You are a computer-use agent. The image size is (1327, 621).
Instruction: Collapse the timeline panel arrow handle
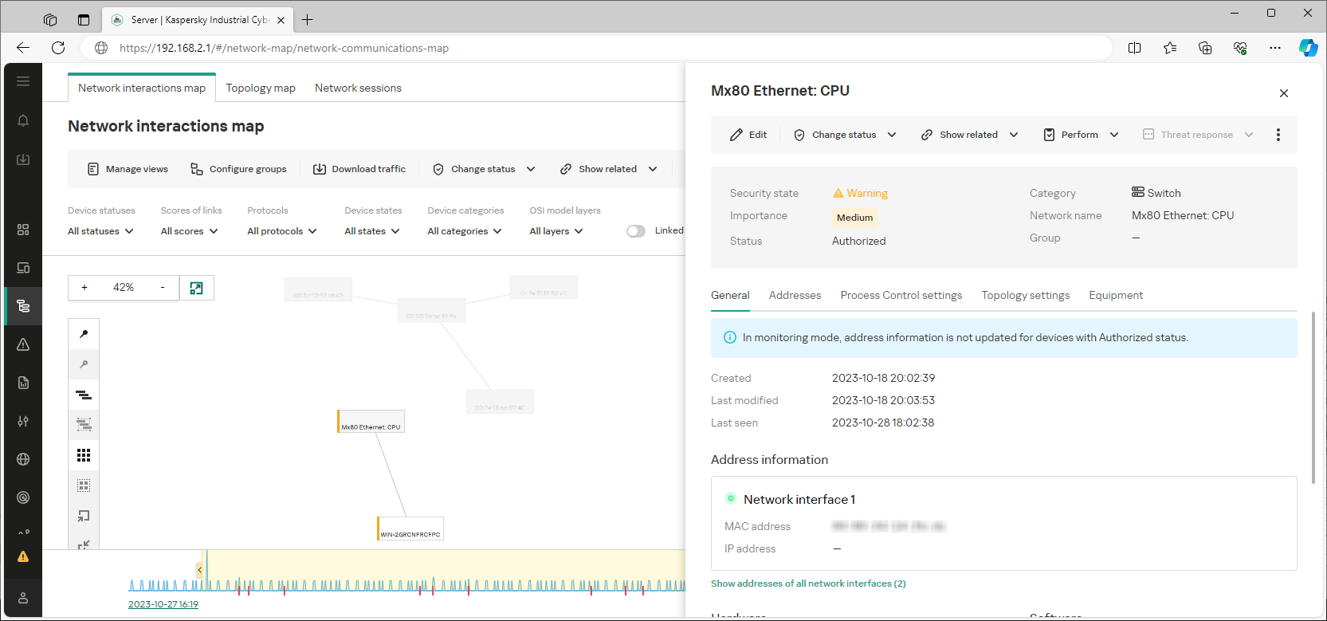(x=199, y=570)
